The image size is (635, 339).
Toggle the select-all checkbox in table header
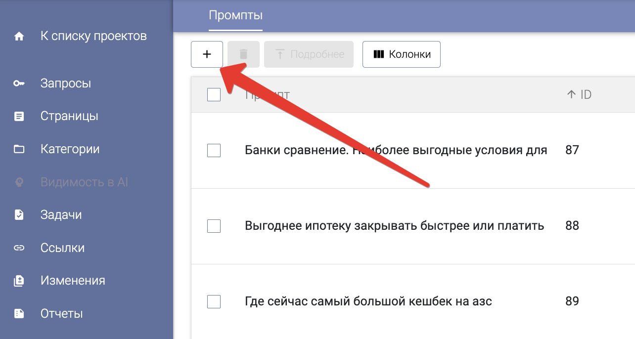214,94
